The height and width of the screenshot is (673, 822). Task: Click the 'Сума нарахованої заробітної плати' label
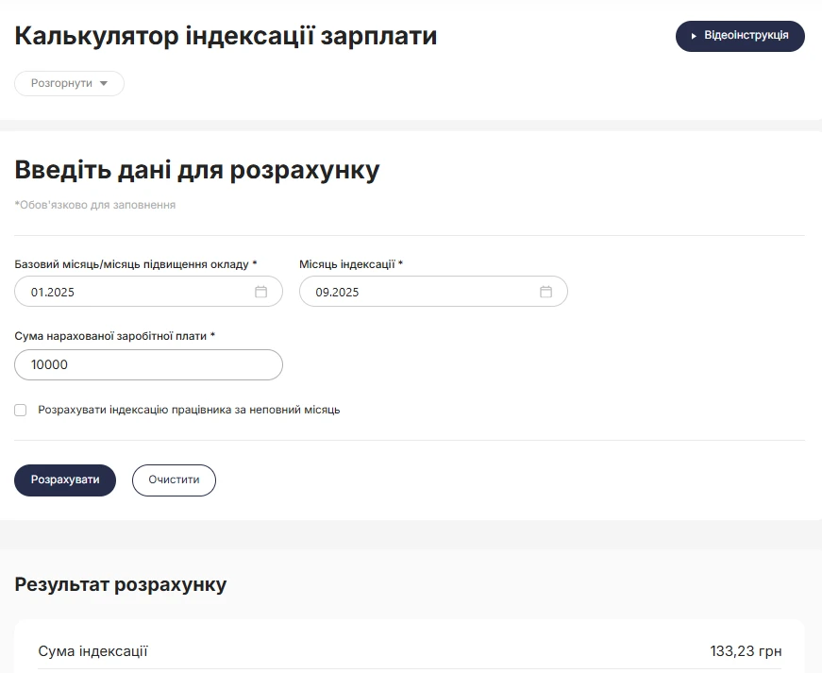pyautogui.click(x=114, y=336)
